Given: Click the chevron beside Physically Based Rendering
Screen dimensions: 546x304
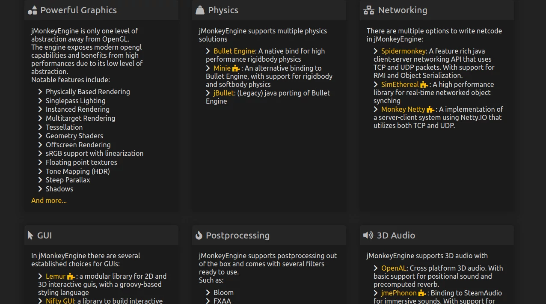Looking at the screenshot, I should coord(40,92).
